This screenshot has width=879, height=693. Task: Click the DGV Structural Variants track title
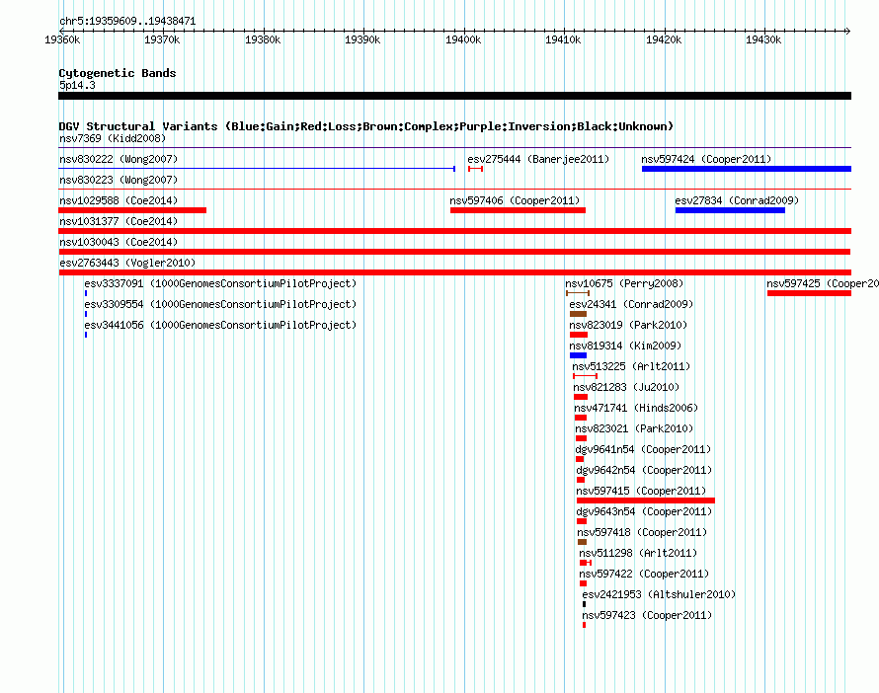pos(366,126)
